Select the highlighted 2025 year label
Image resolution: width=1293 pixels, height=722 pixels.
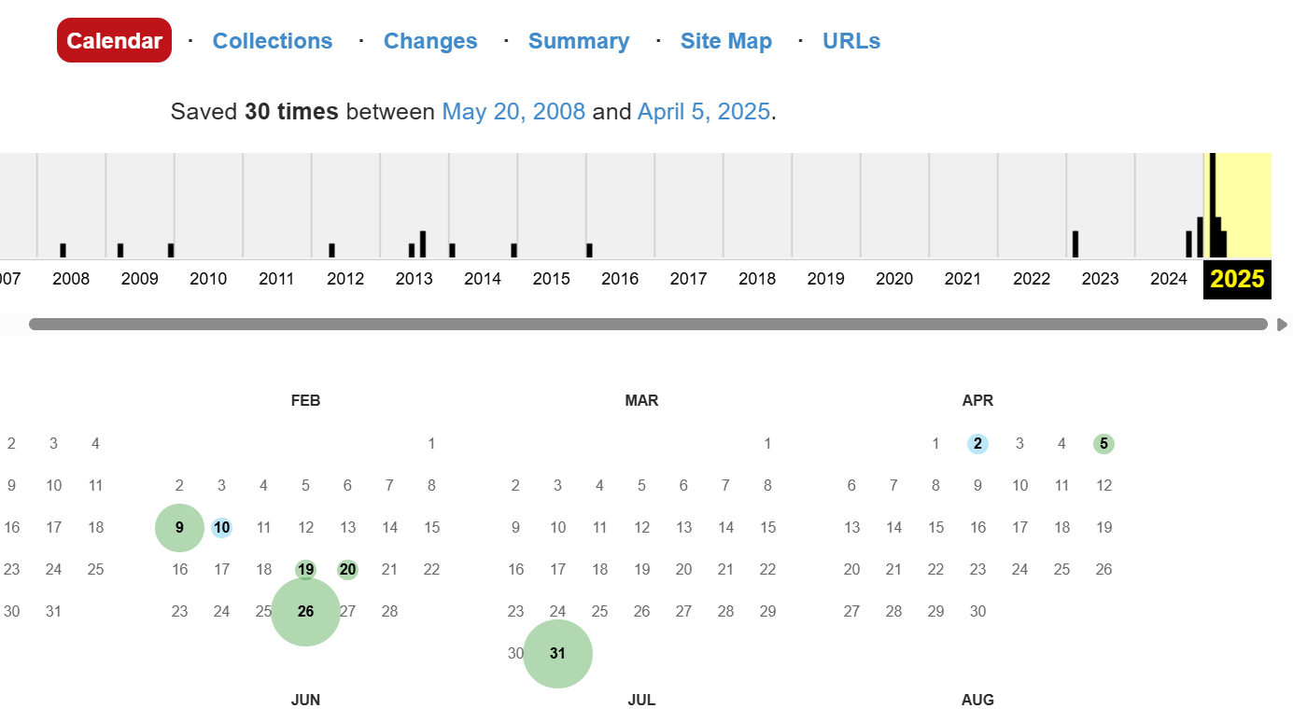pyautogui.click(x=1237, y=278)
